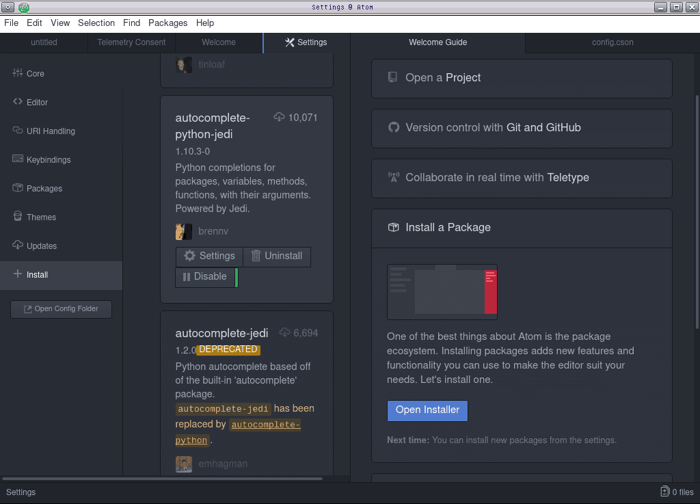700x504 pixels.
Task: Open the Selection menu
Action: (96, 23)
